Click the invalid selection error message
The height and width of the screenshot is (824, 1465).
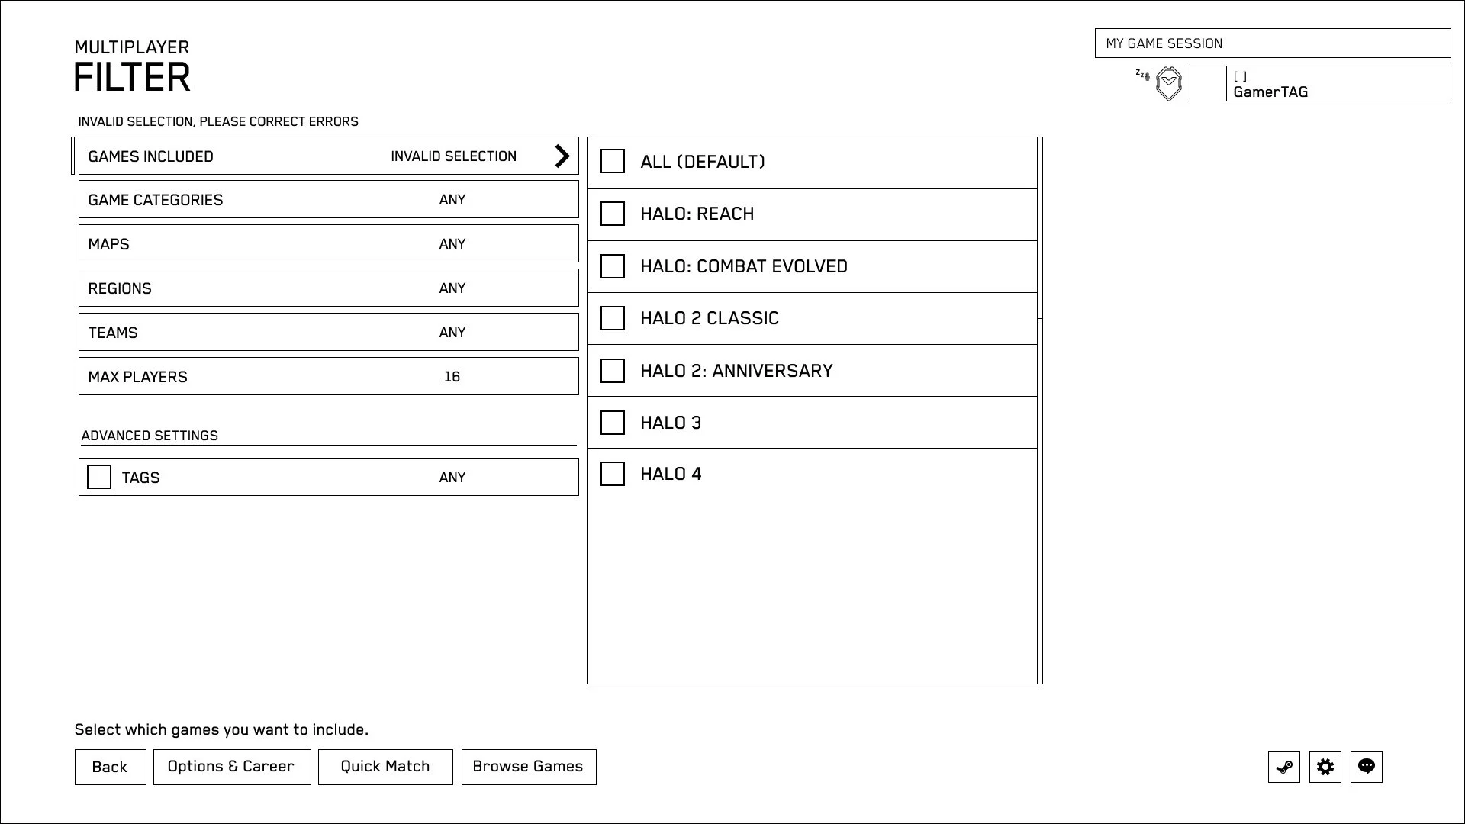coord(218,121)
